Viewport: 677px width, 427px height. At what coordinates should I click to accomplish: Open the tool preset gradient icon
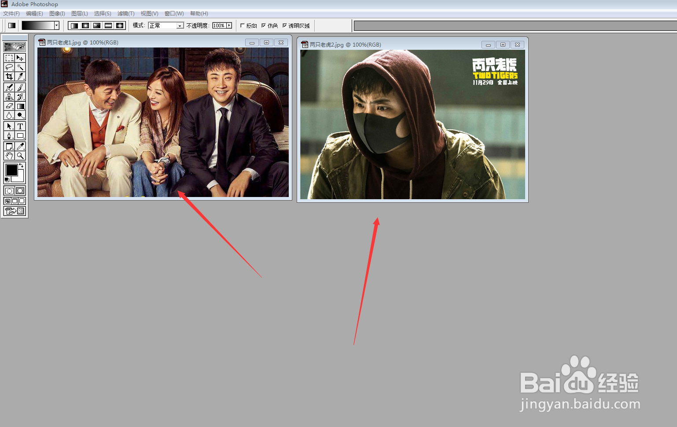click(x=12, y=26)
